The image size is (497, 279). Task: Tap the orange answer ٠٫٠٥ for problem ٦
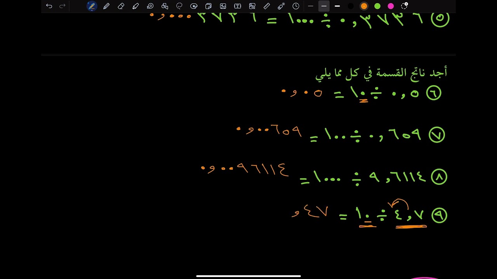point(302,93)
